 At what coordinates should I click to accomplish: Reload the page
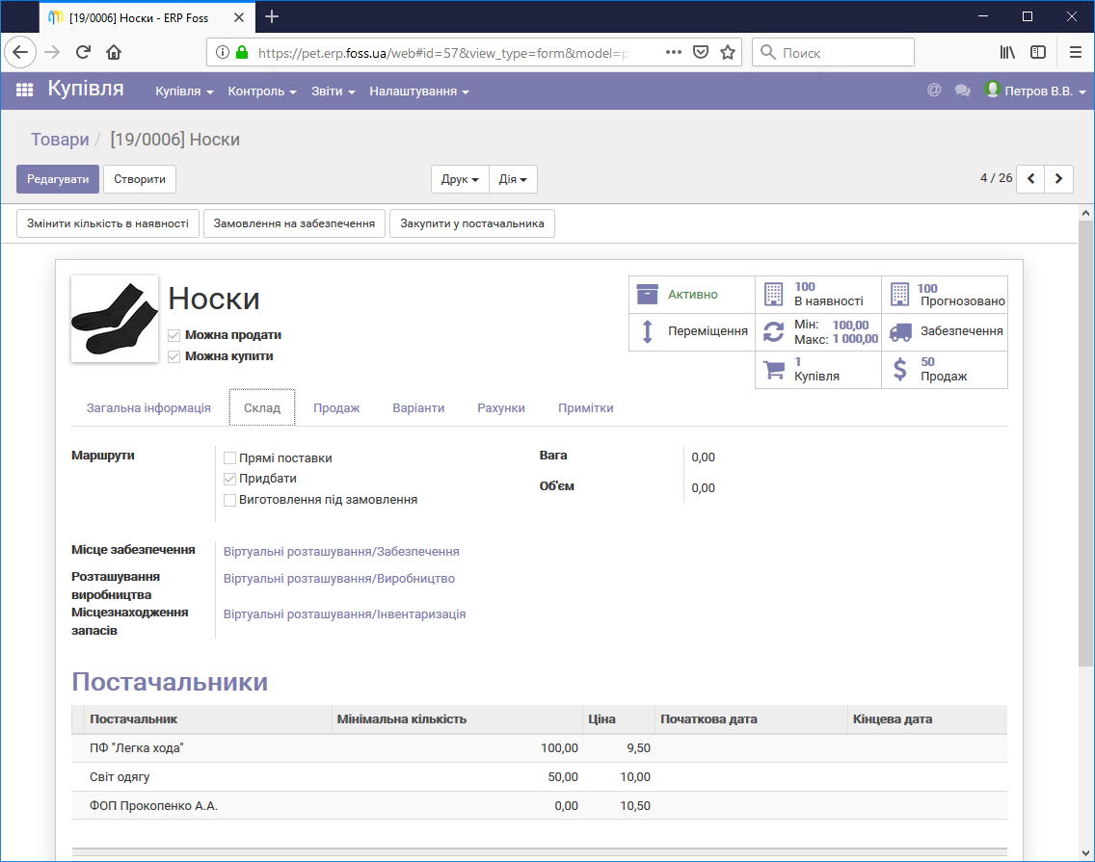coord(83,52)
